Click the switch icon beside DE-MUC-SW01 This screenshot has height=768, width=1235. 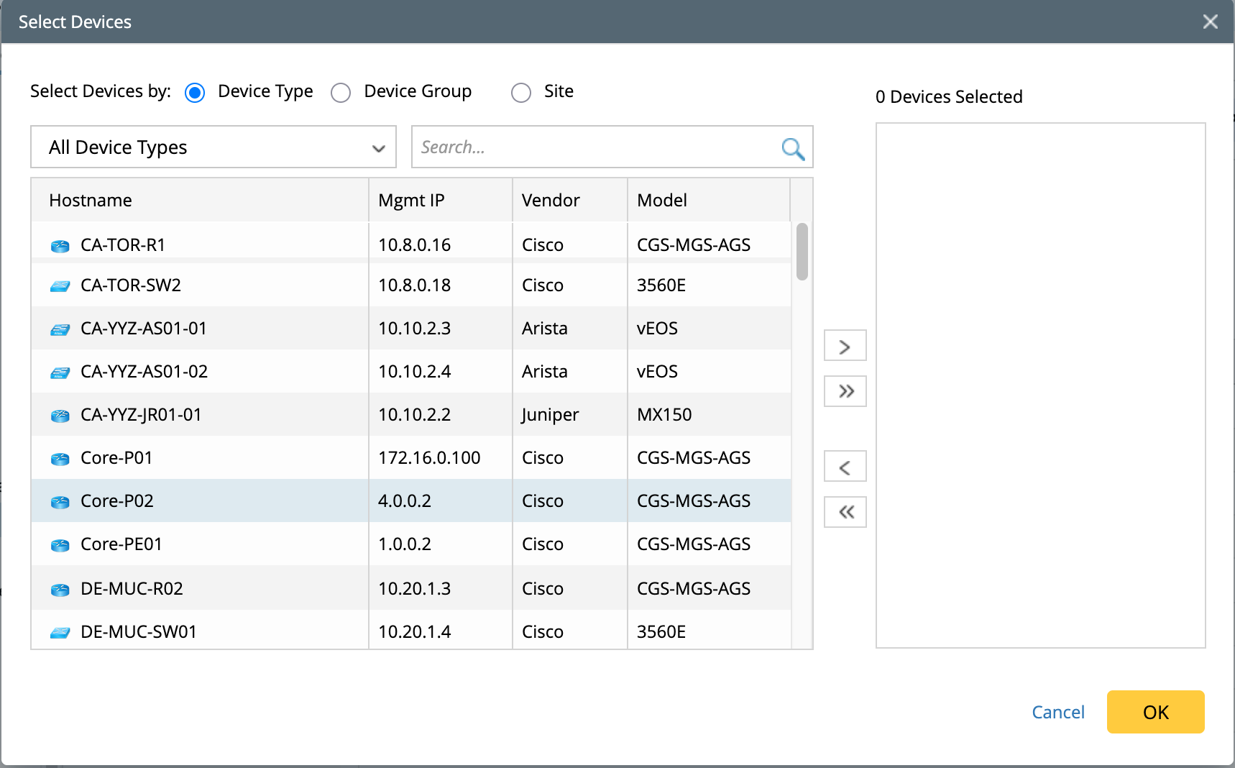[x=60, y=633]
